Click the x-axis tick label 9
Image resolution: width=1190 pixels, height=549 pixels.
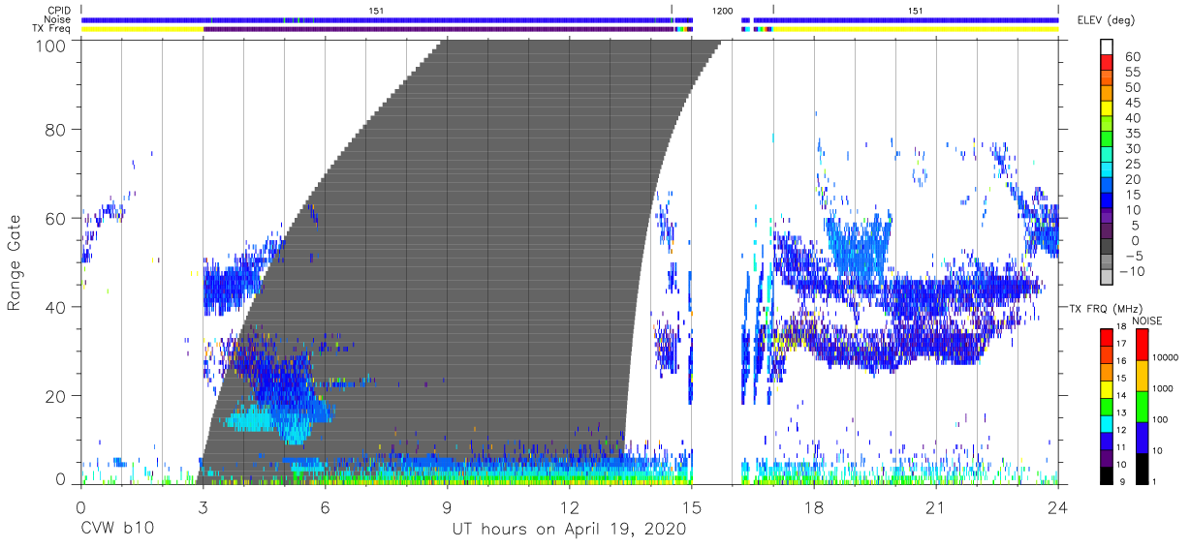tap(447, 507)
